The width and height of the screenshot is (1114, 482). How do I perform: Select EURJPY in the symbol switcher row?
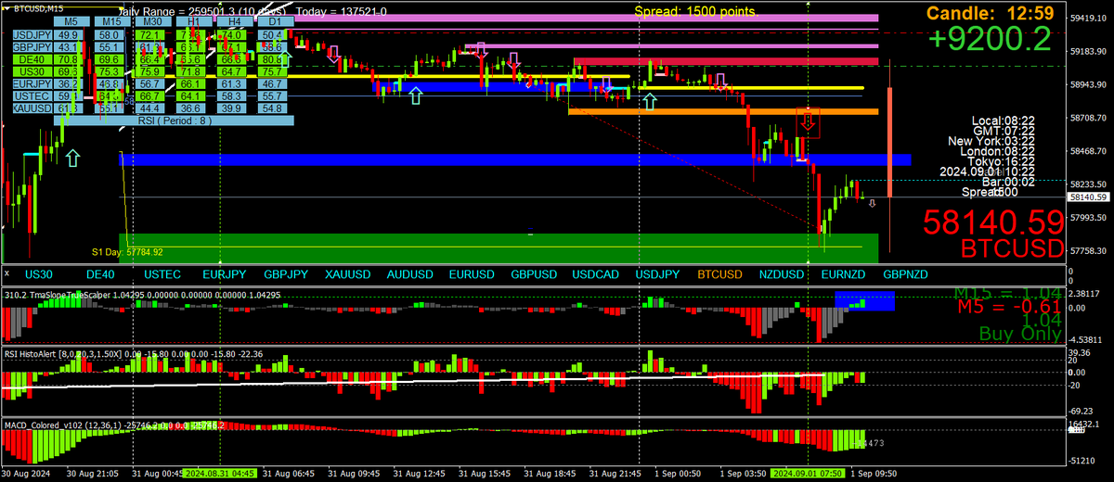pyautogui.click(x=224, y=274)
